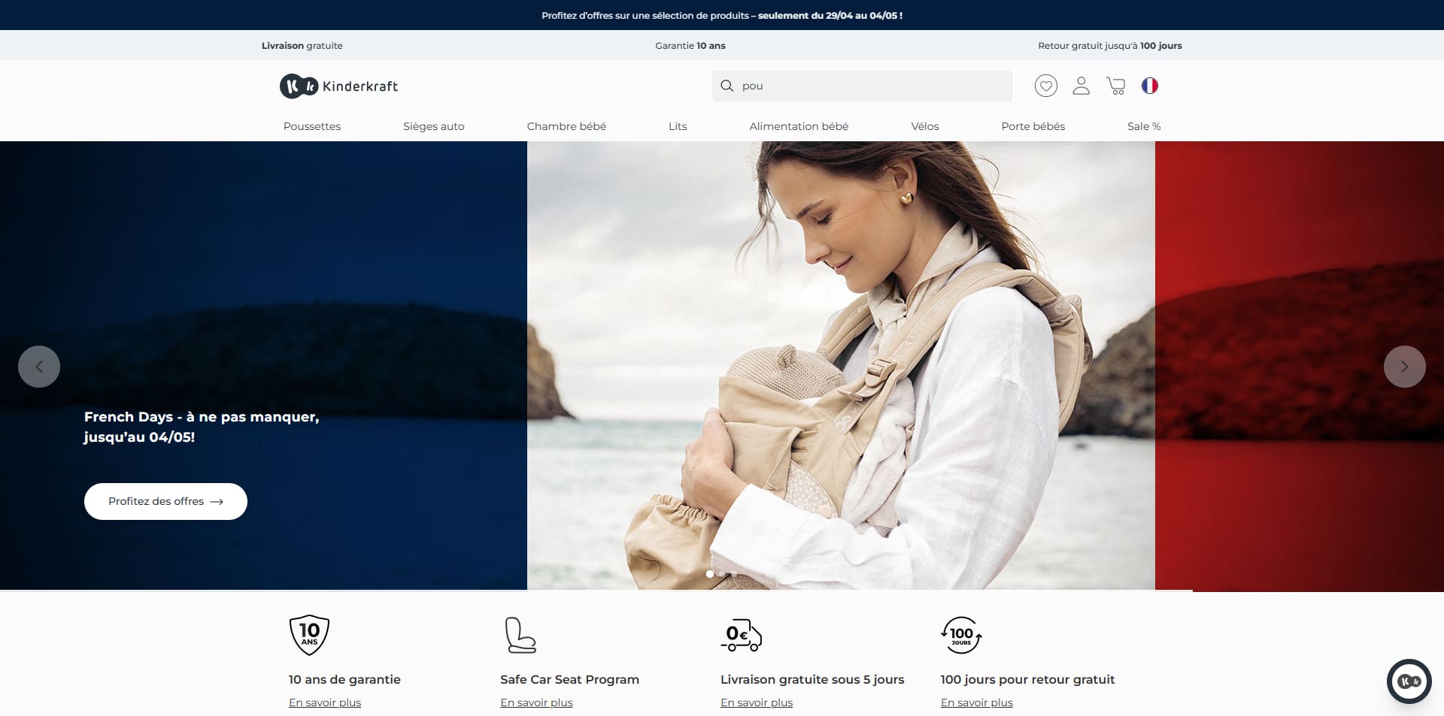
Task: Click the car seat program icon
Action: point(520,635)
